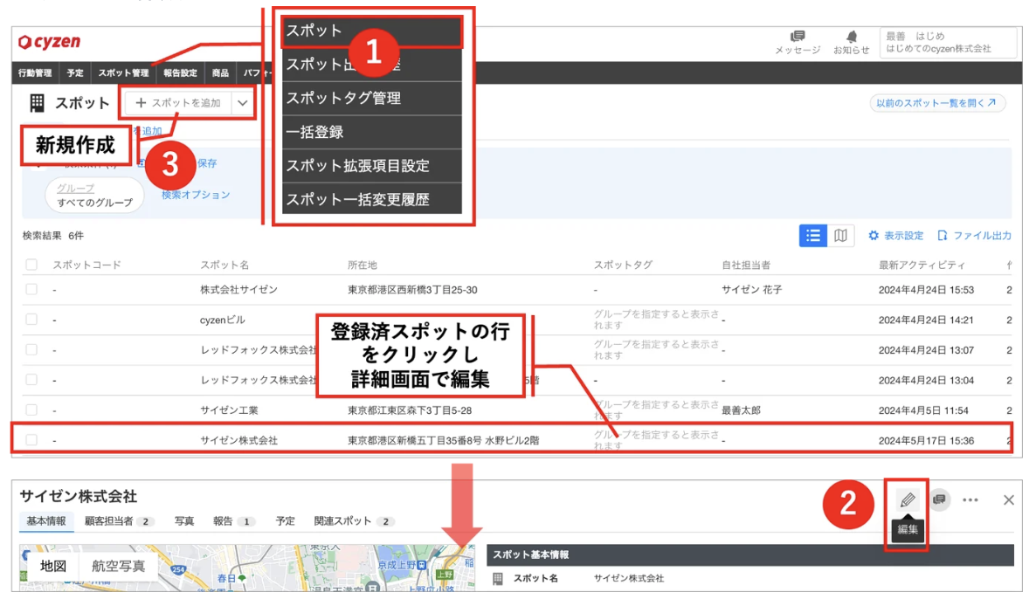The image size is (1036, 606).
Task: Sort by スポットコード column header
Action: pyautogui.click(x=87, y=265)
